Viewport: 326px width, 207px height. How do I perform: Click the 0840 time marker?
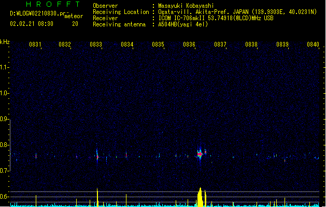click(x=313, y=45)
